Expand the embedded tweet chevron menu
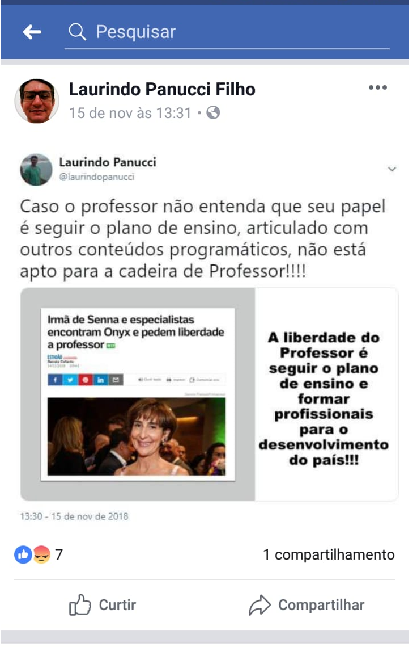 coord(392,169)
